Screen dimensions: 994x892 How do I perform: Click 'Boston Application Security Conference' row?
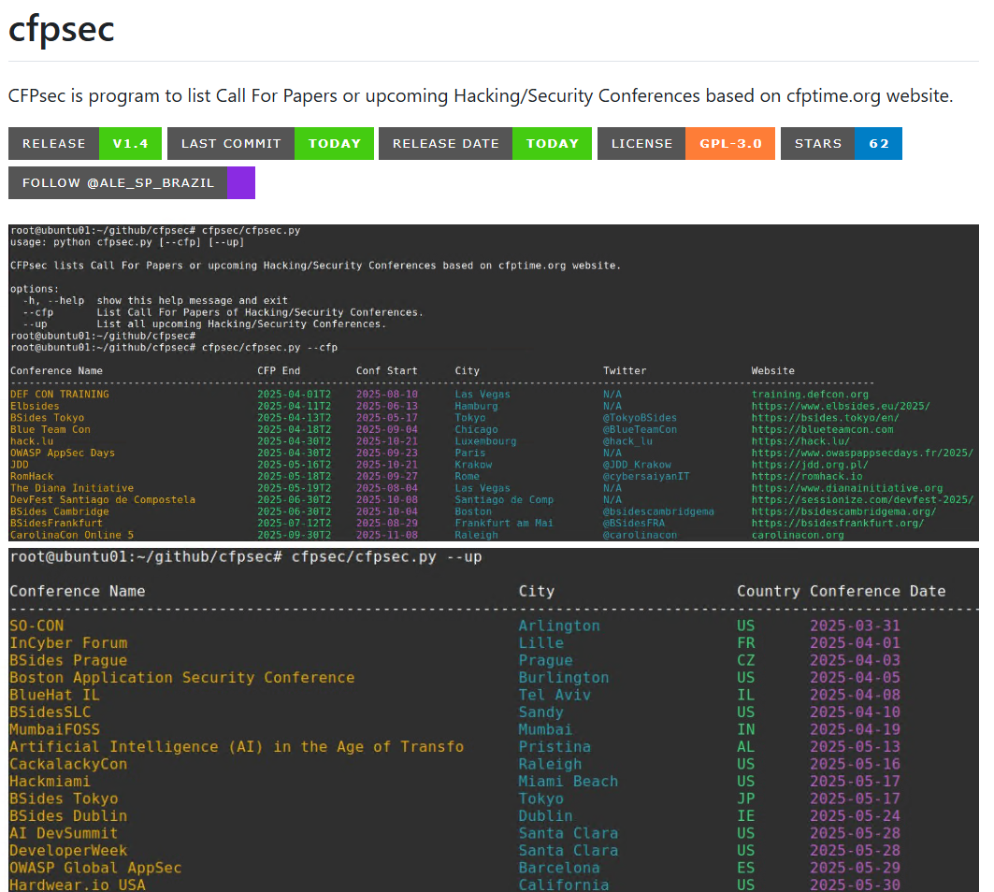click(182, 678)
